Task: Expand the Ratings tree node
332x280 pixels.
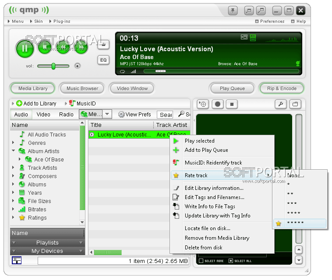Action: [13, 217]
